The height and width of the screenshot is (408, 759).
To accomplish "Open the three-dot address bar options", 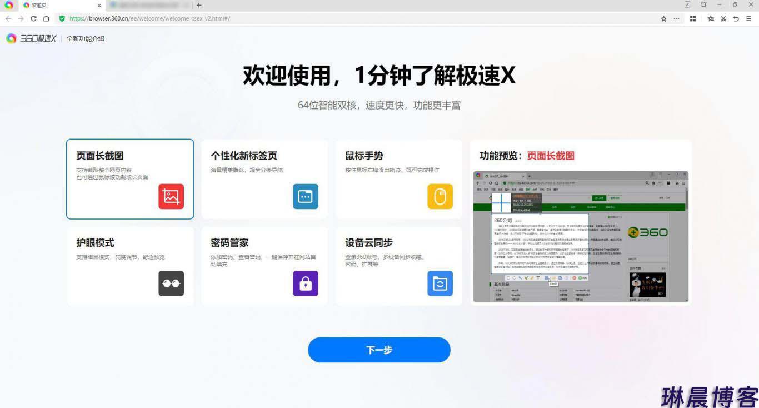I will (x=676, y=18).
